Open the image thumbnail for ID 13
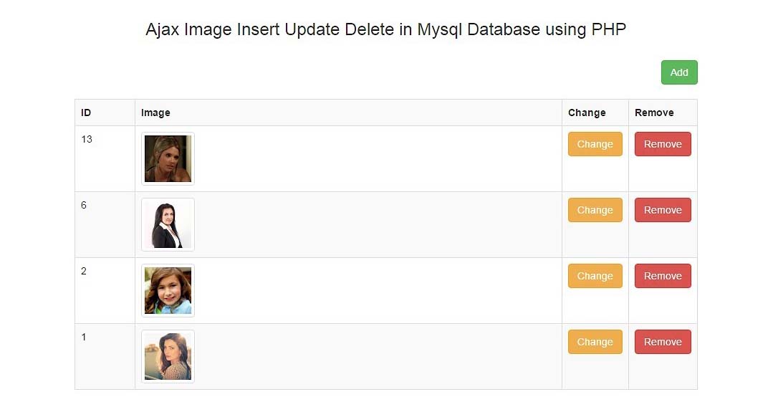This screenshot has width=773, height=402. (168, 158)
